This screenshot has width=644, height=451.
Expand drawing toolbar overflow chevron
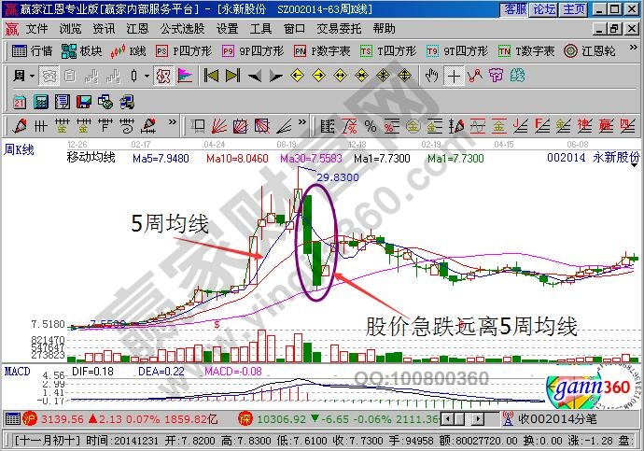click(173, 122)
